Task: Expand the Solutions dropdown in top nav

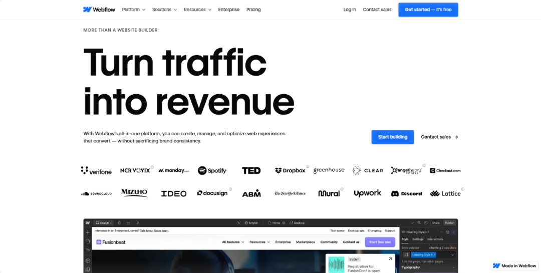Action: (x=165, y=10)
